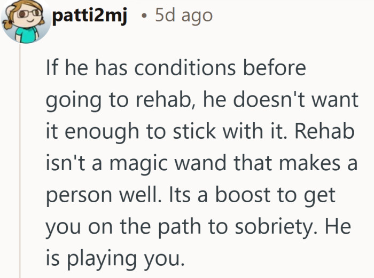The image size is (374, 278).
Task: Click the line 'If he has conditions before'
Action: pos(176,68)
